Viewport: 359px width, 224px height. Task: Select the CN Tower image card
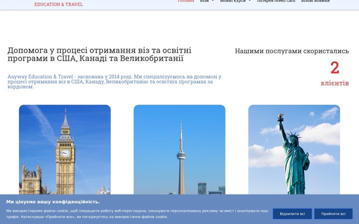click(x=179, y=149)
